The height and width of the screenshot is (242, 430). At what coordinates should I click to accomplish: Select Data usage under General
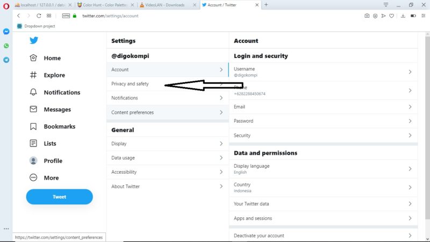pos(168,158)
